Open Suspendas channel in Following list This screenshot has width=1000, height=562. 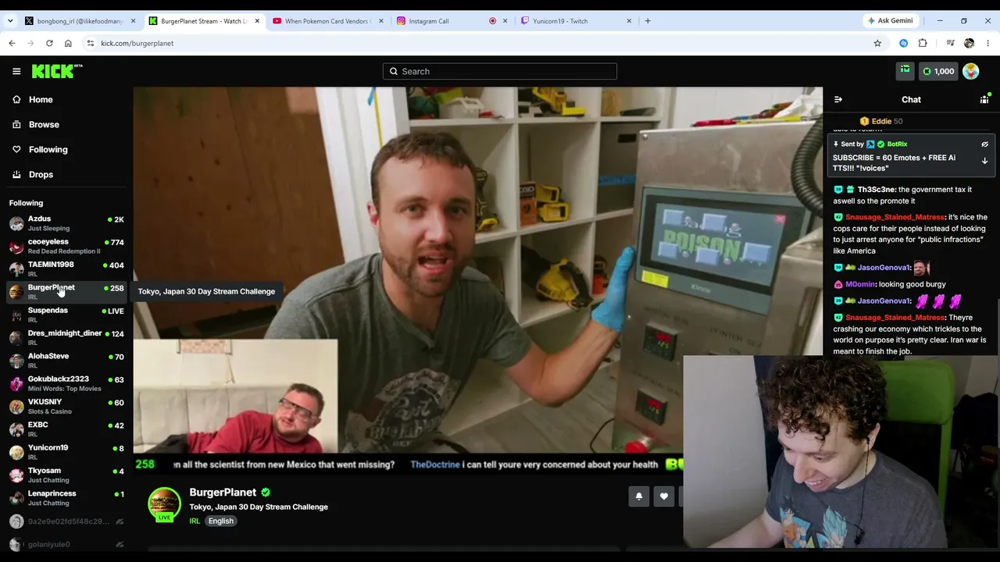pos(66,315)
